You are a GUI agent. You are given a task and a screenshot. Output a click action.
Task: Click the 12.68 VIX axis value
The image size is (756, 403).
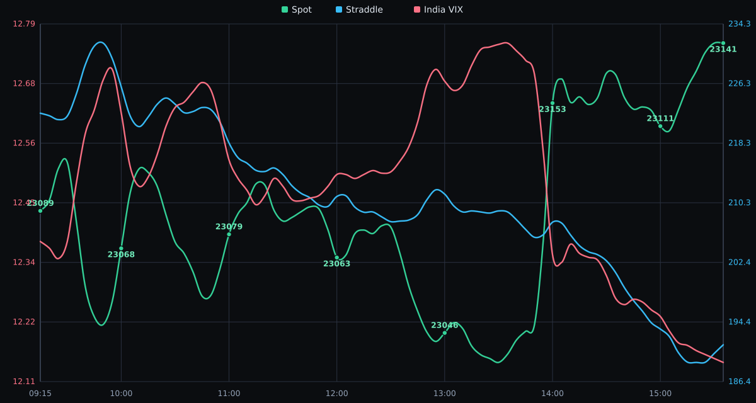coord(24,83)
